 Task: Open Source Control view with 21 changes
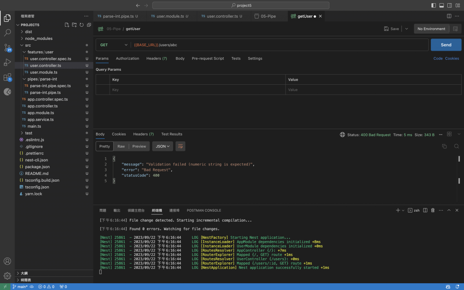(7, 48)
